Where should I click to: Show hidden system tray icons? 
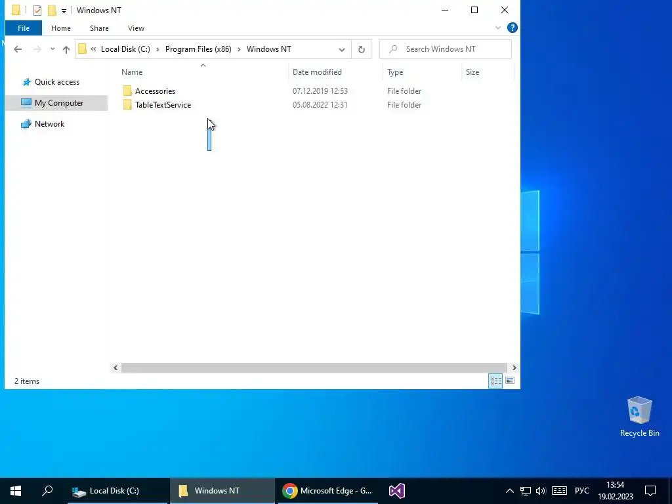pos(509,491)
